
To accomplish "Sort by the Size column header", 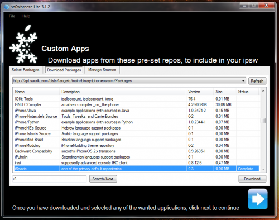I will coord(225,92).
